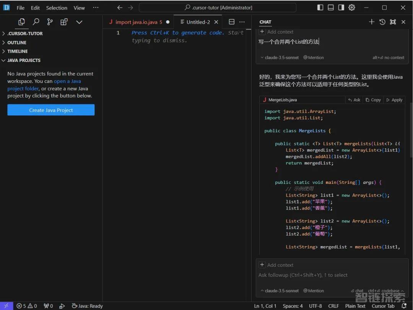Open editor more actions ellipsis

coord(242,22)
